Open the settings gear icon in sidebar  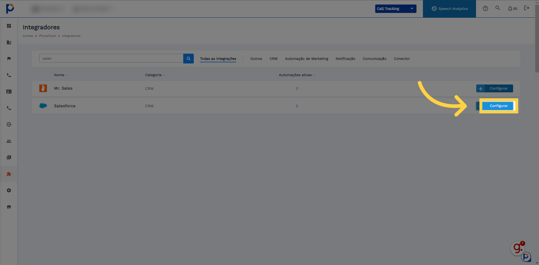(x=9, y=190)
